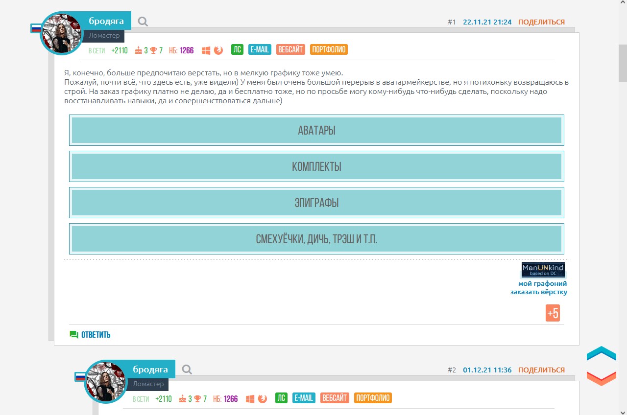Click the search icon in post #1 header
The image size is (627, 415).
pos(143,22)
